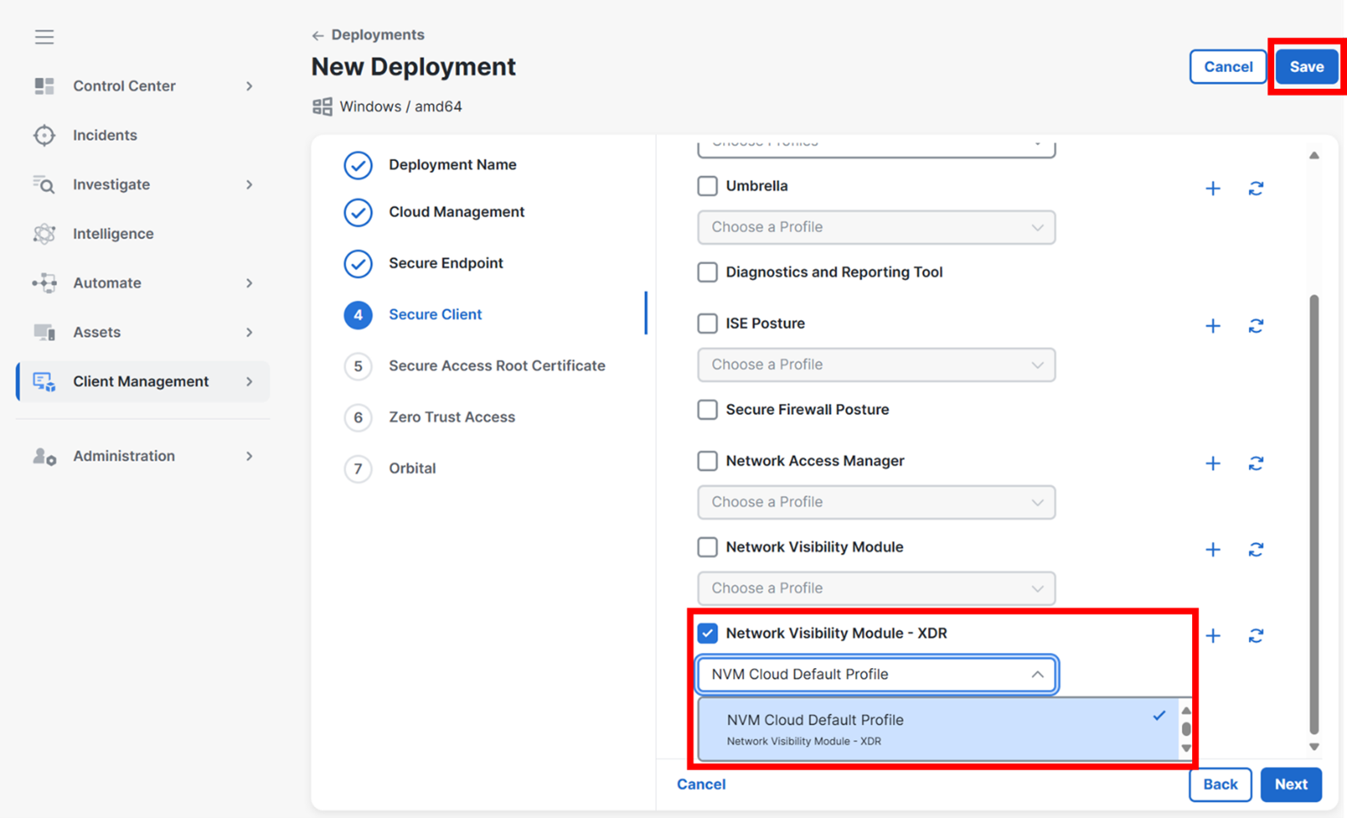Refresh the ISE Posture profiles

(1256, 326)
